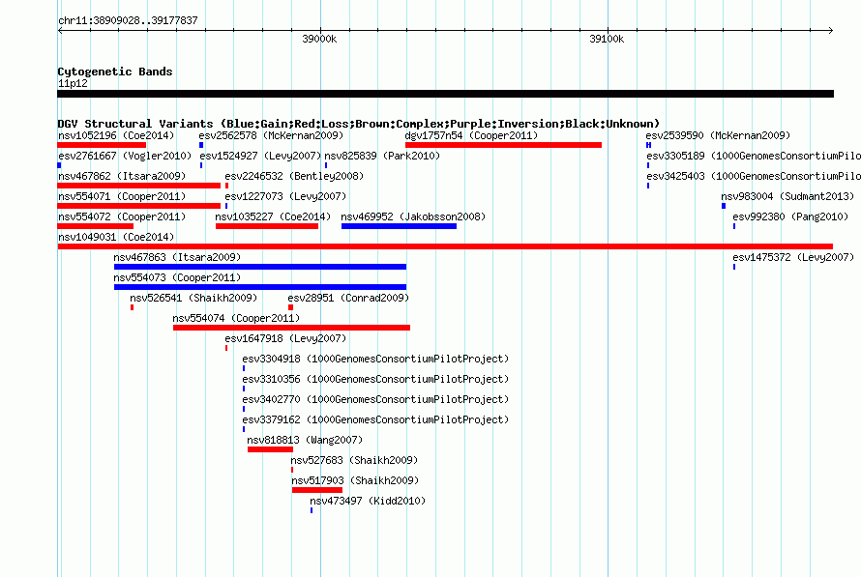Click the chr11:38909028..39177837 coordinates text
861x577 pixels.
[128, 20]
